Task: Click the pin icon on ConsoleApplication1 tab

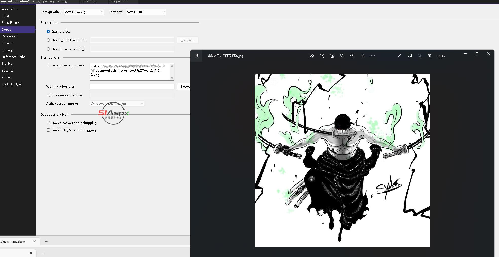Action: [34, 1]
